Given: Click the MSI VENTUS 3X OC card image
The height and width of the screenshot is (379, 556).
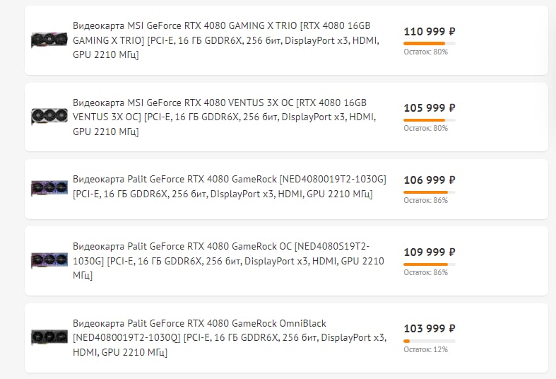Looking at the screenshot, I should pyautogui.click(x=49, y=116).
